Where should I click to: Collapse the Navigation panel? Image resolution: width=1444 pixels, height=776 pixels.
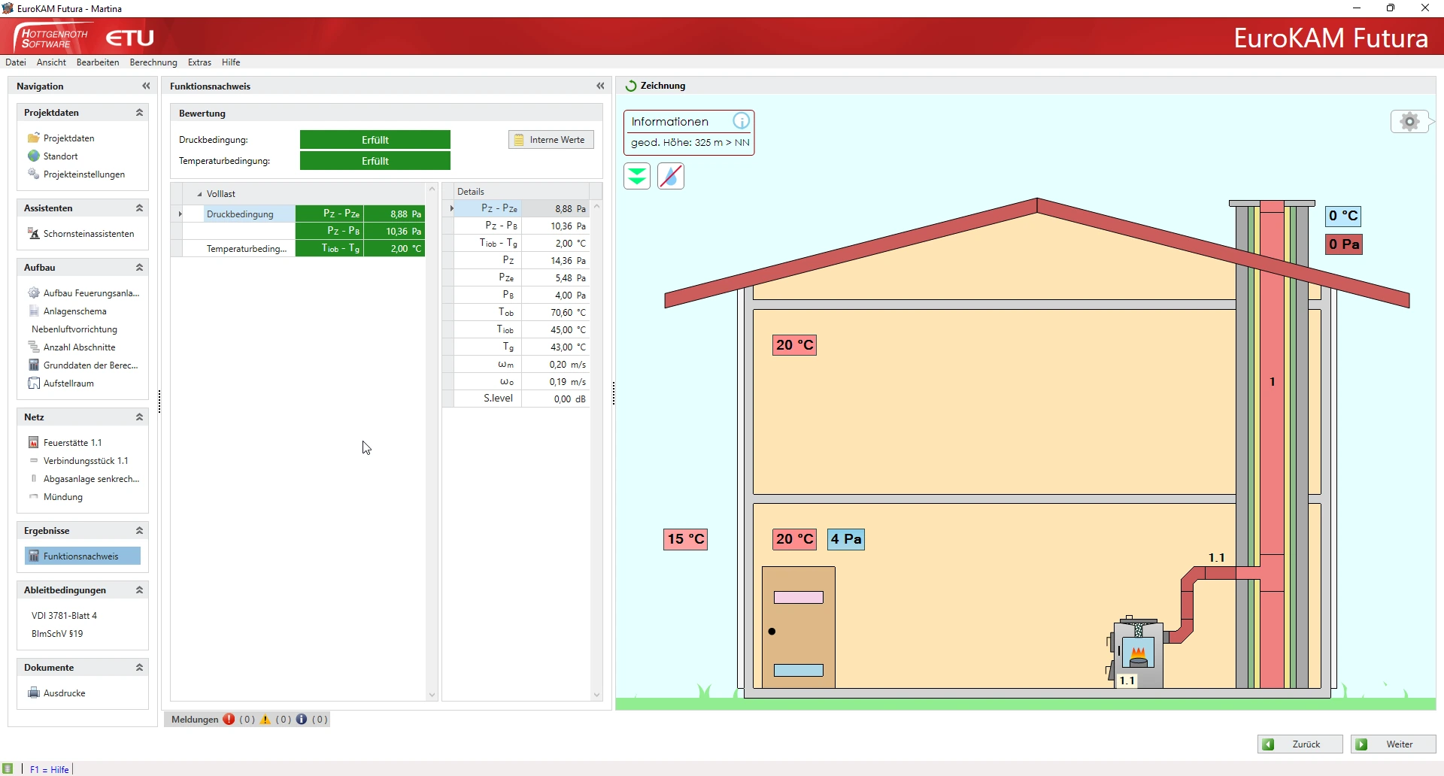(x=146, y=86)
